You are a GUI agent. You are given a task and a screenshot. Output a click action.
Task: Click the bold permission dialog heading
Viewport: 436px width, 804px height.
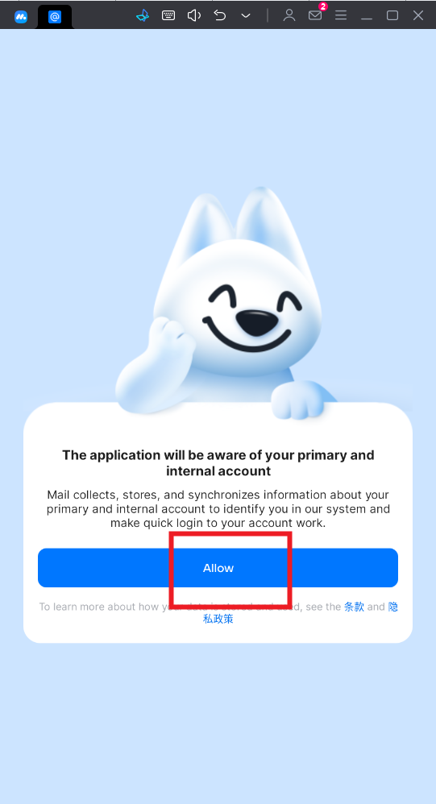coord(218,462)
